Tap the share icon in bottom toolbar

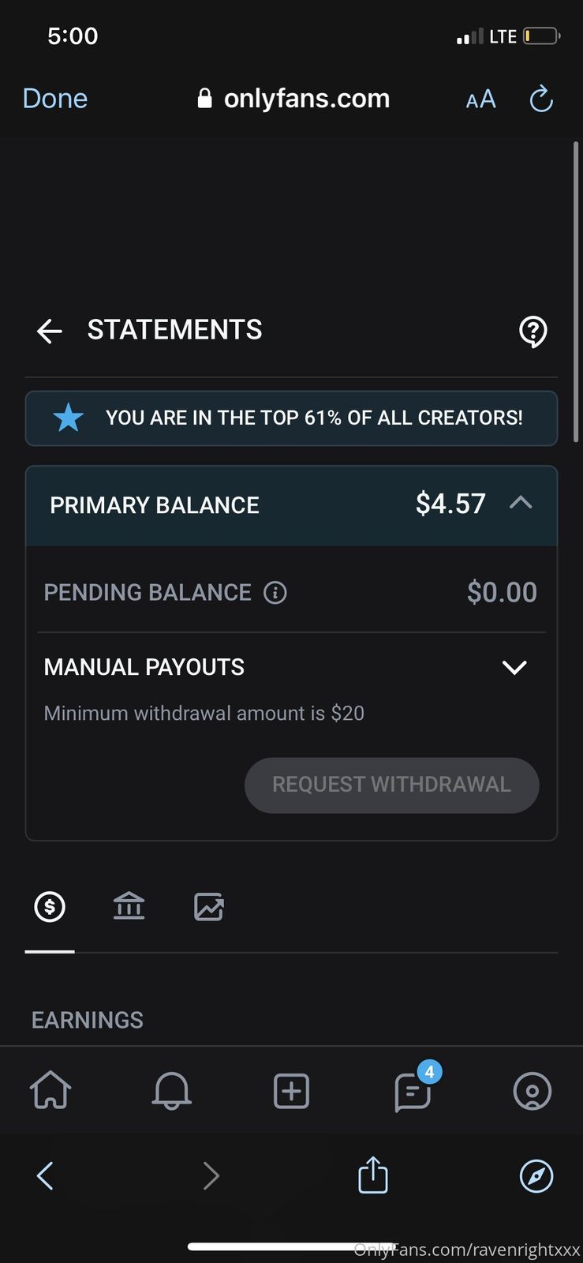click(x=373, y=1175)
